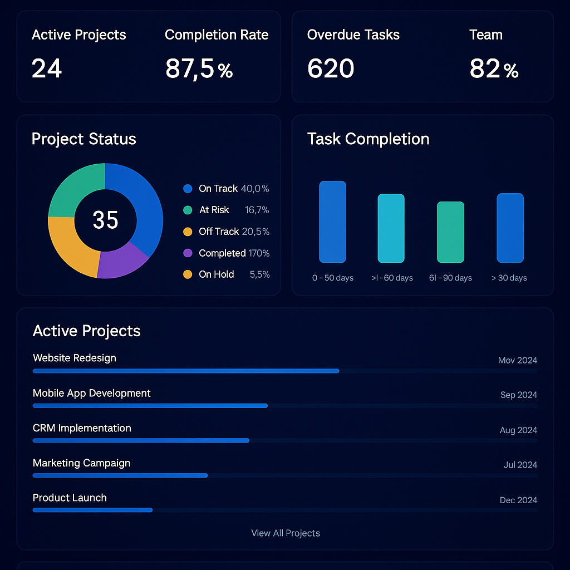Select the Off Track legend dot

(x=188, y=232)
